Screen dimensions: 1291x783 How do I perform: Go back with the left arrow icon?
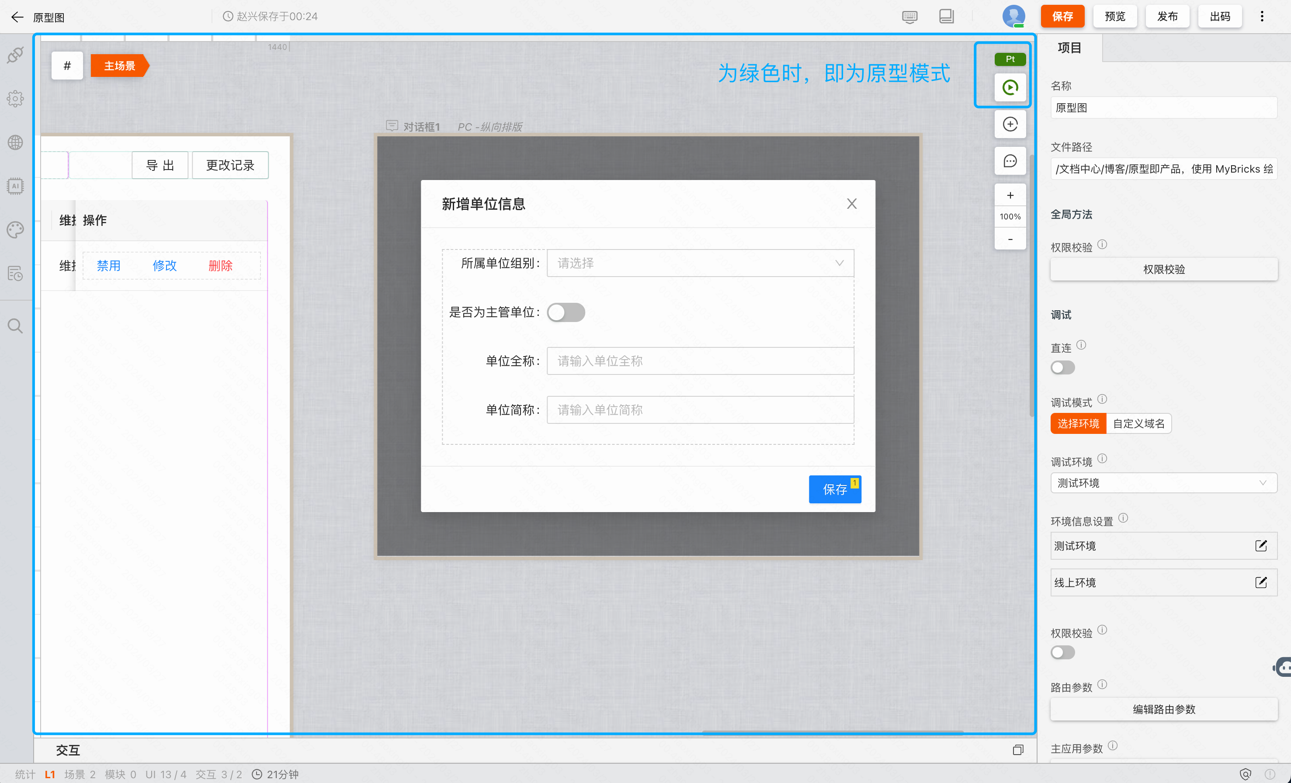click(x=17, y=17)
